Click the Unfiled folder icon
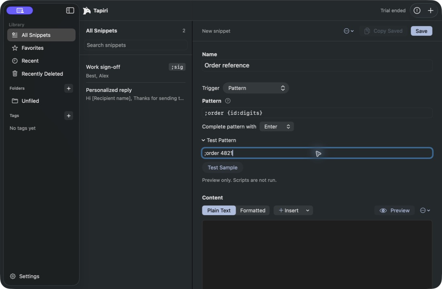This screenshot has height=289, width=442. tap(14, 101)
